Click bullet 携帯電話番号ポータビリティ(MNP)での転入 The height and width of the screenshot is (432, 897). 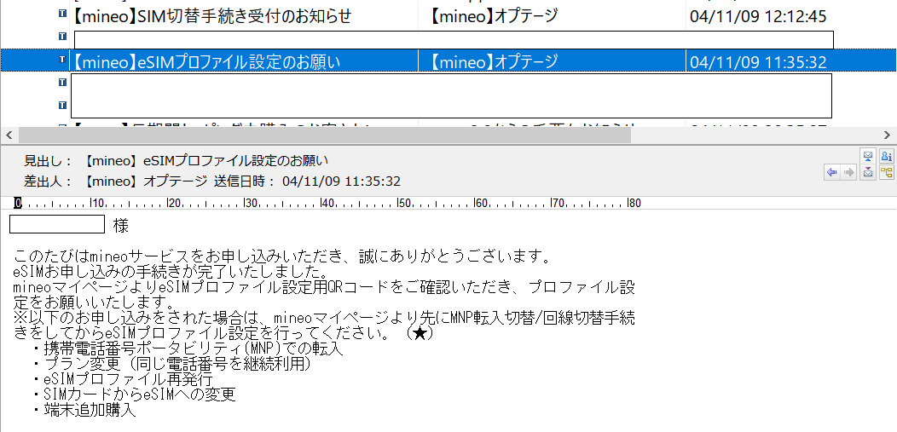188,348
